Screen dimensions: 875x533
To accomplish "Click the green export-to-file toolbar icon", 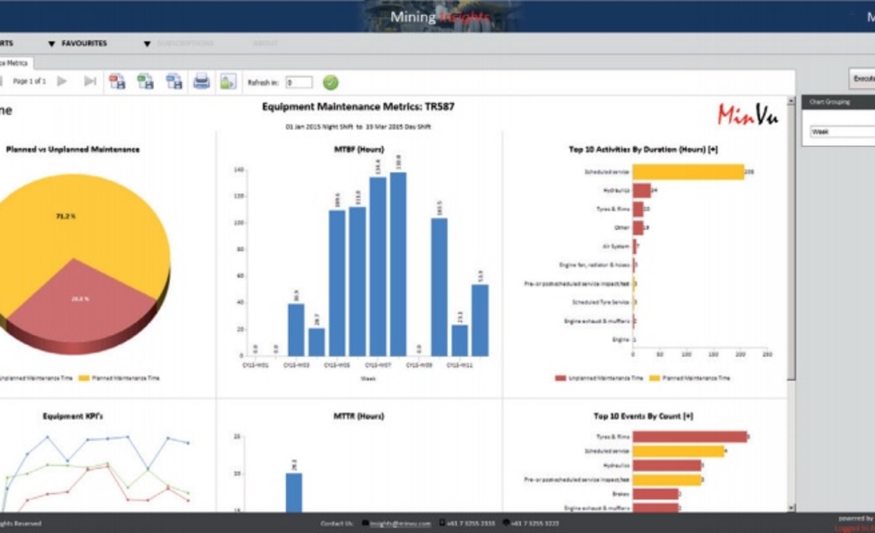I will [145, 81].
